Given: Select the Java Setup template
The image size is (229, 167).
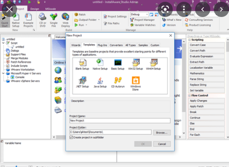Looking at the screenshot, I should pyautogui.click(x=100, y=82).
